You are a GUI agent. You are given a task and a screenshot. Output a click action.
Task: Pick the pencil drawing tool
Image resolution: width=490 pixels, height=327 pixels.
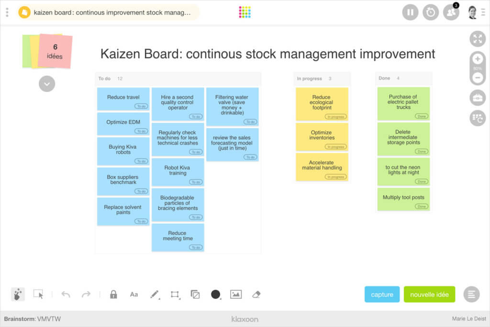(154, 294)
